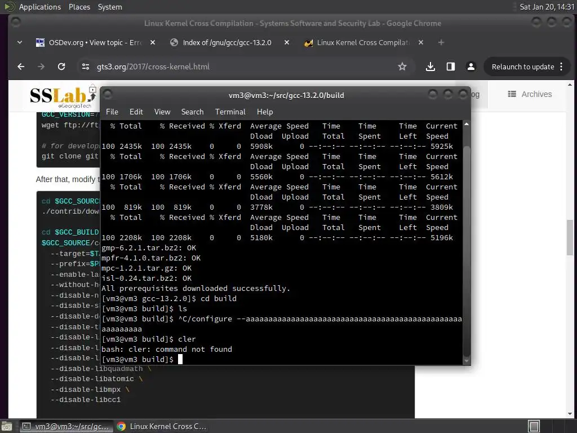577x433 pixels.
Task: Click text 'All prerequisites downloaded successfully.'
Action: (196, 288)
